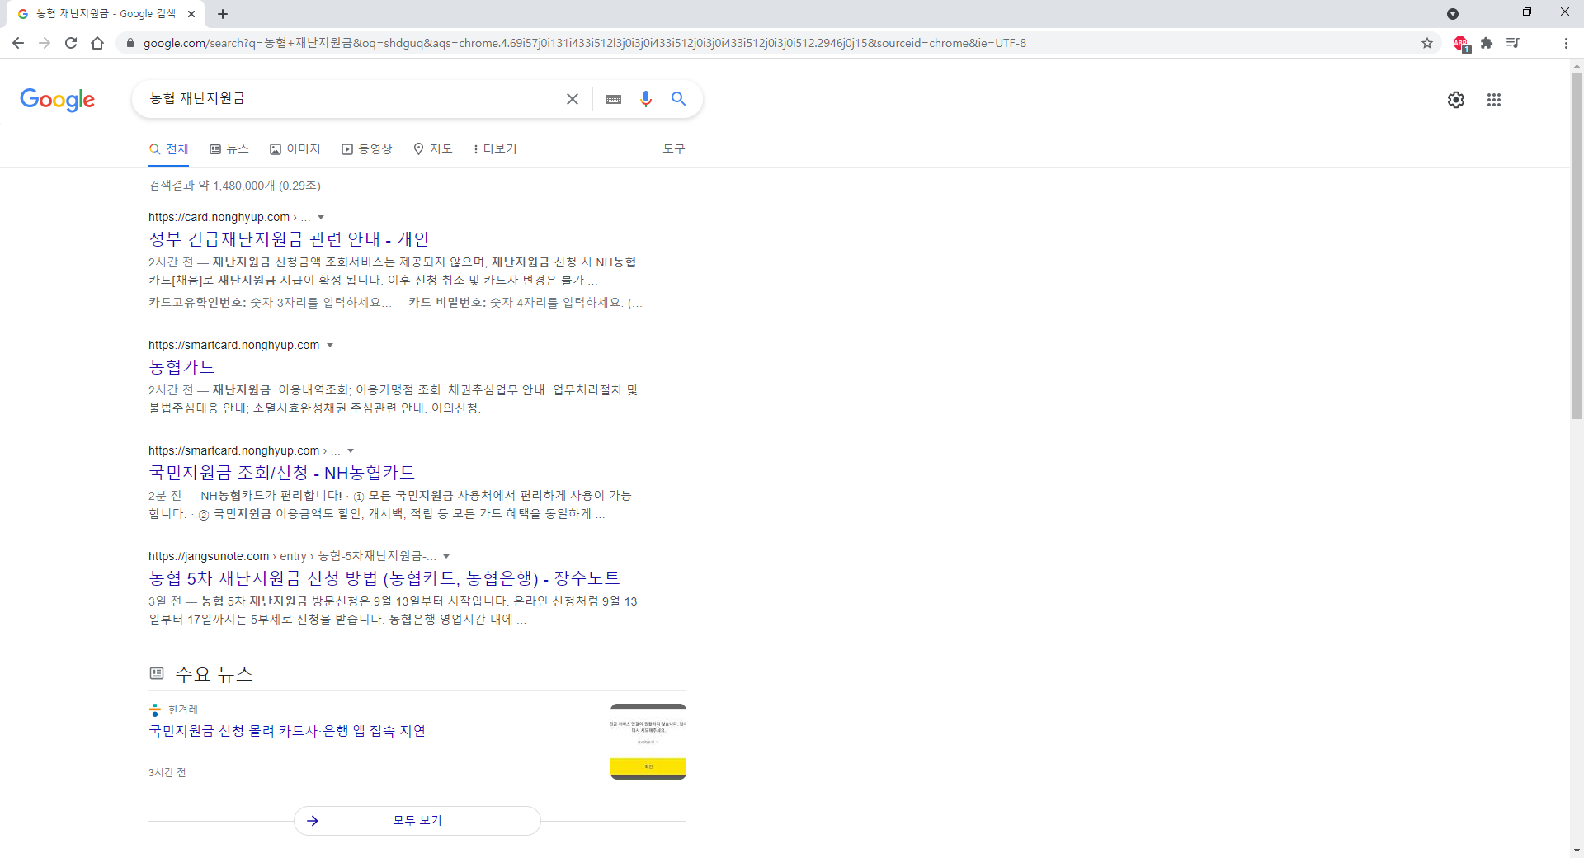Screen dimensions: 1584x858
Task: Click the 모두 보기 button
Action: tap(417, 821)
